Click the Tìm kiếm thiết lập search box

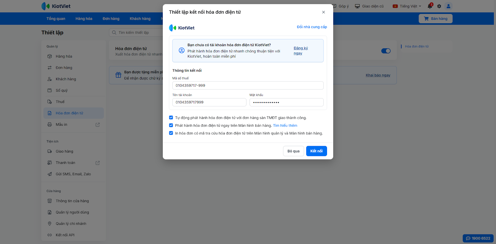(x=136, y=33)
